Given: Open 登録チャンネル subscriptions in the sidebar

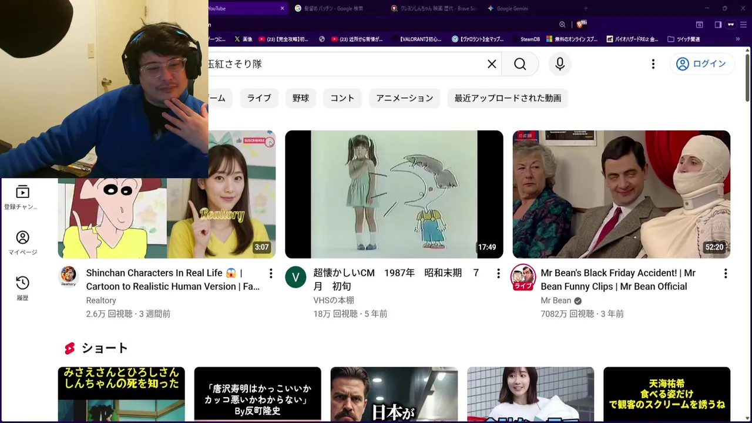Looking at the screenshot, I should (22, 197).
